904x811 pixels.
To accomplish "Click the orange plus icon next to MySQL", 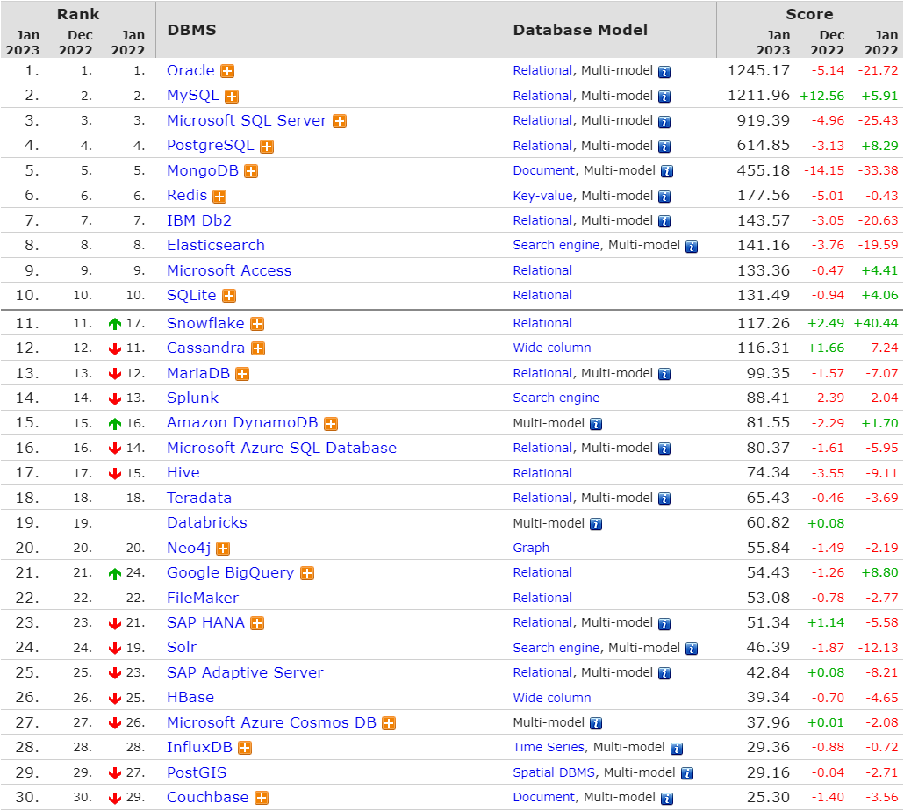I will [x=232, y=97].
